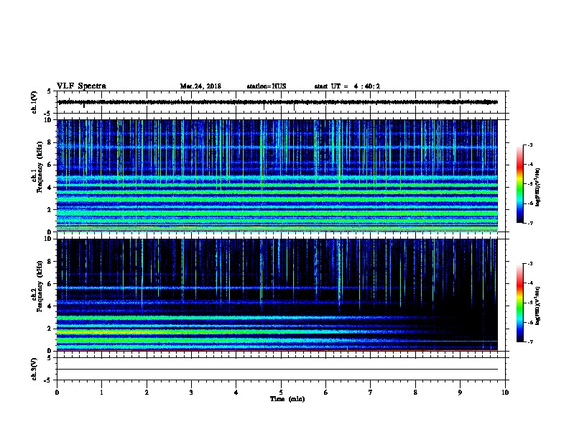Click the ch.2 color bar log(PSD) units label
Image resolution: width=569 pixels, height=440 pixels.
(537, 306)
